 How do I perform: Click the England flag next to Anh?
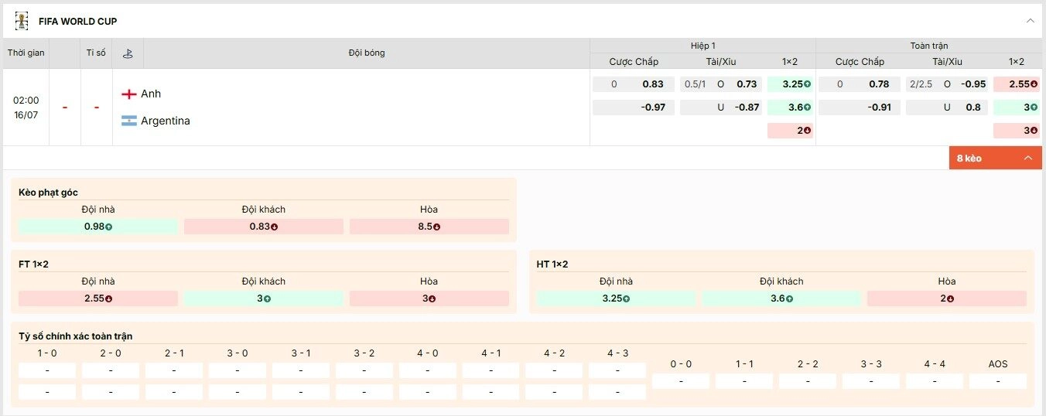(129, 94)
